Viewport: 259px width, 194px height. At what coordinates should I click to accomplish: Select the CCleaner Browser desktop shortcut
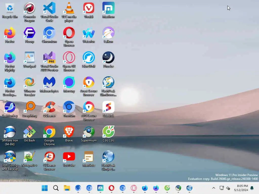49,161
